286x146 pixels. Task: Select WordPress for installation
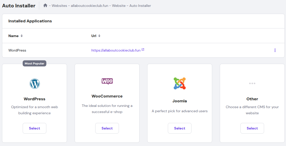(34, 128)
